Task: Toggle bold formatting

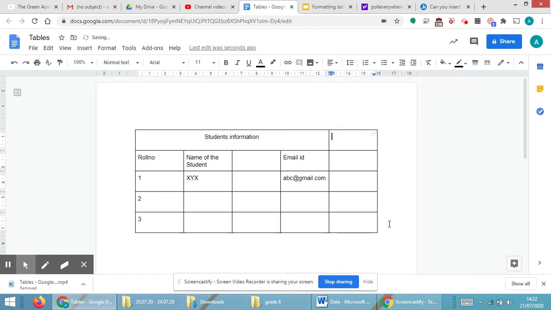Action: 226,63
